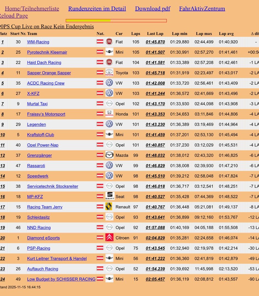Open the Racing Team Jerry link
Screen dimensions: 259x296
45,207
